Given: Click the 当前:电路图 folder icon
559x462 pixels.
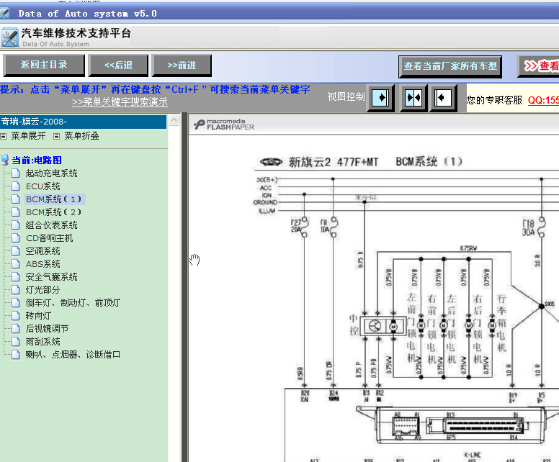Looking at the screenshot, I should click(5, 160).
